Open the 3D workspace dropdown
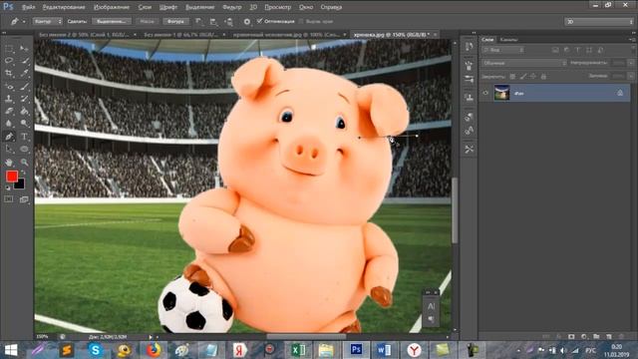The width and height of the screenshot is (638, 359). [598, 22]
